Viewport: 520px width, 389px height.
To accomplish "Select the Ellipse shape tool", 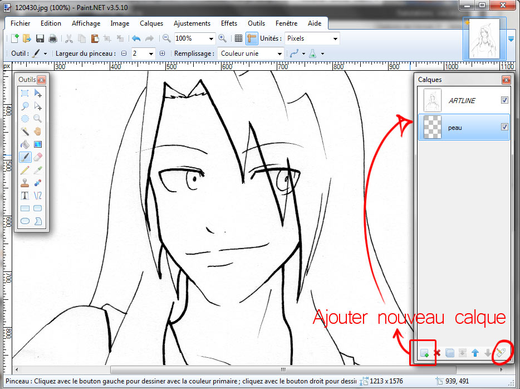I will [25, 221].
